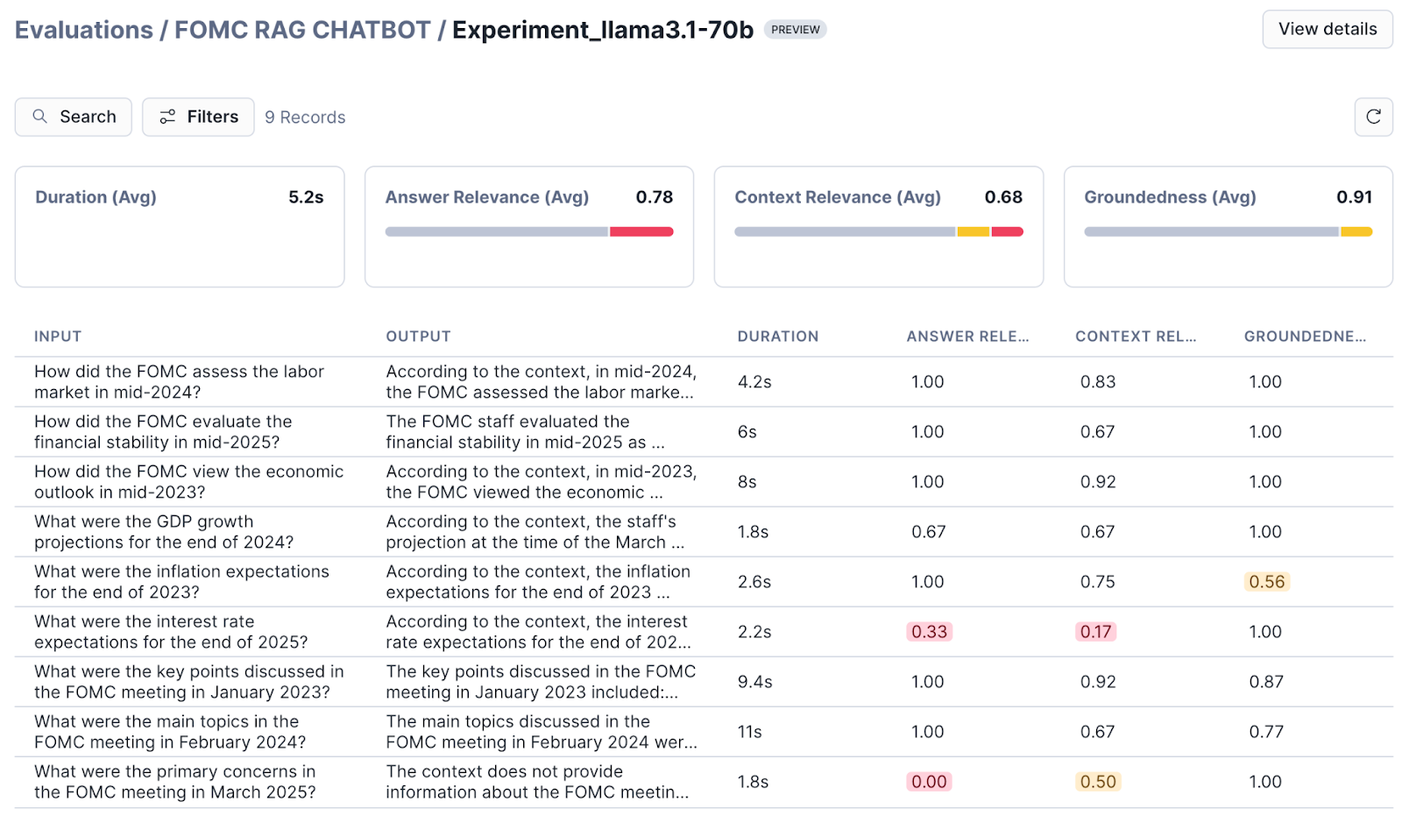The height and width of the screenshot is (823, 1402).
Task: Click the 0.33 answer relevance badge
Action: [929, 632]
